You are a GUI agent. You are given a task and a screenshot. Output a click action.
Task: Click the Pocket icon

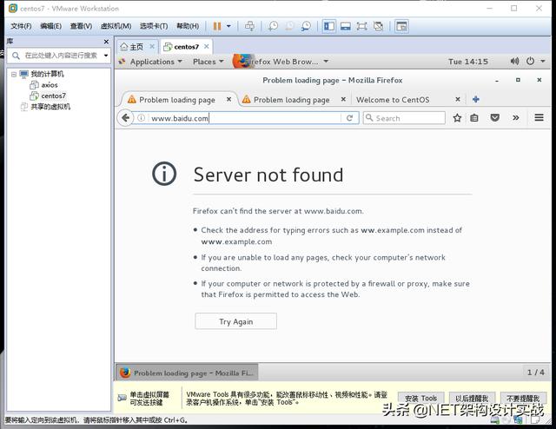click(x=495, y=118)
